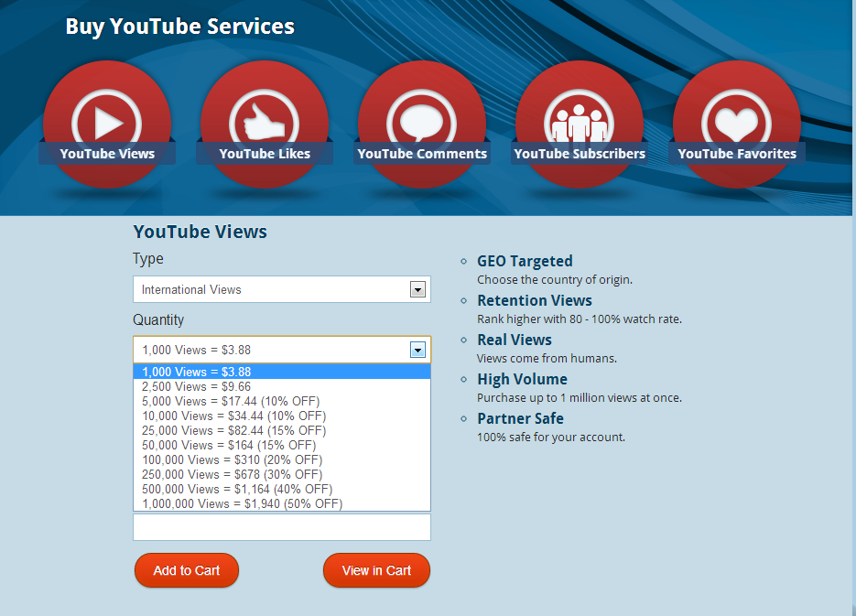This screenshot has width=856, height=616.
Task: Pick 25,000 Views = $82.44 option
Action: pos(282,430)
